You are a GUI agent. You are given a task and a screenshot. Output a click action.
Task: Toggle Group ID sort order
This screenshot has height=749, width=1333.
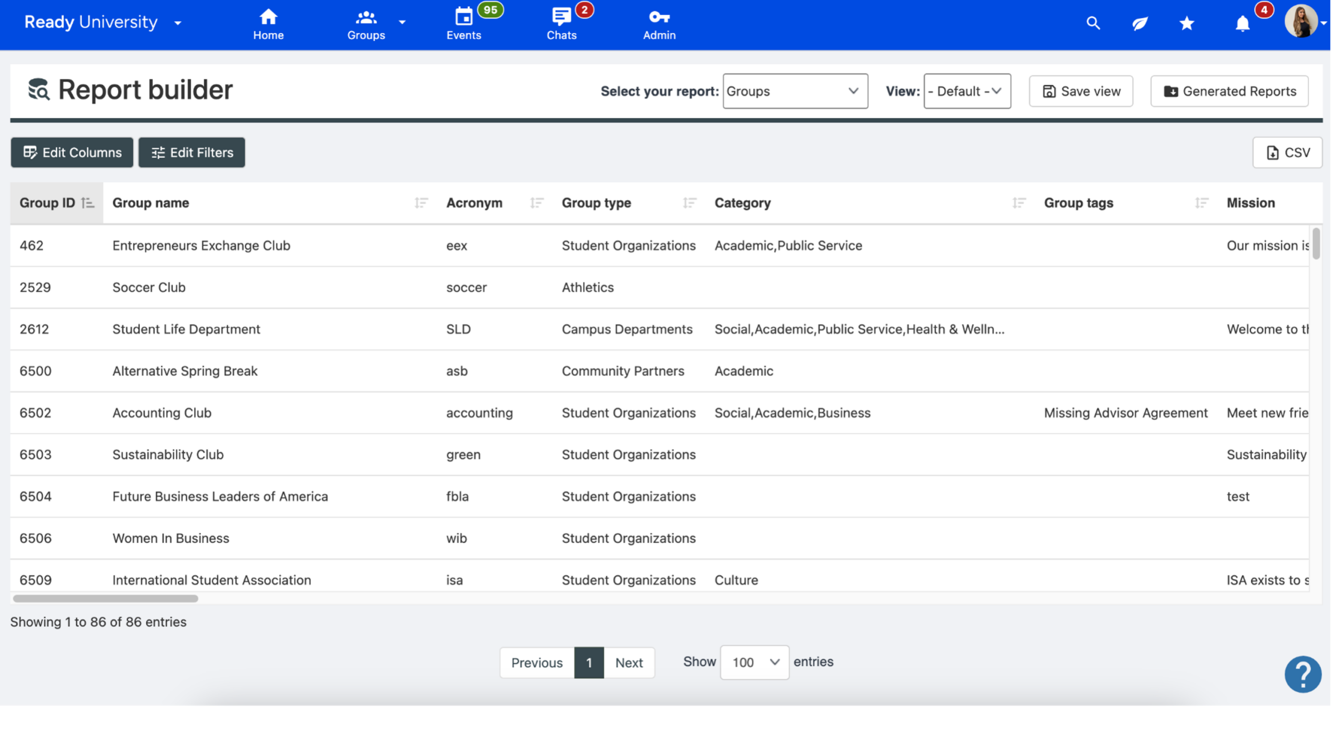coord(87,203)
